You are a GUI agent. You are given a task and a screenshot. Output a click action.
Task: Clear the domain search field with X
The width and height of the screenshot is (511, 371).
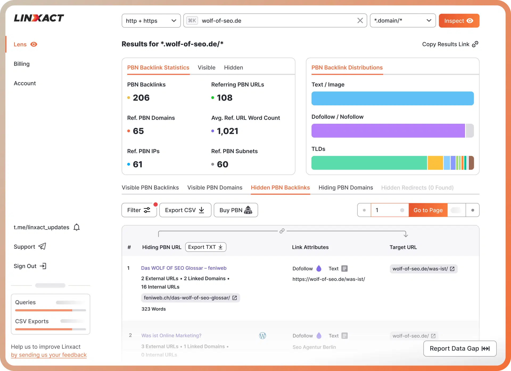(x=360, y=20)
